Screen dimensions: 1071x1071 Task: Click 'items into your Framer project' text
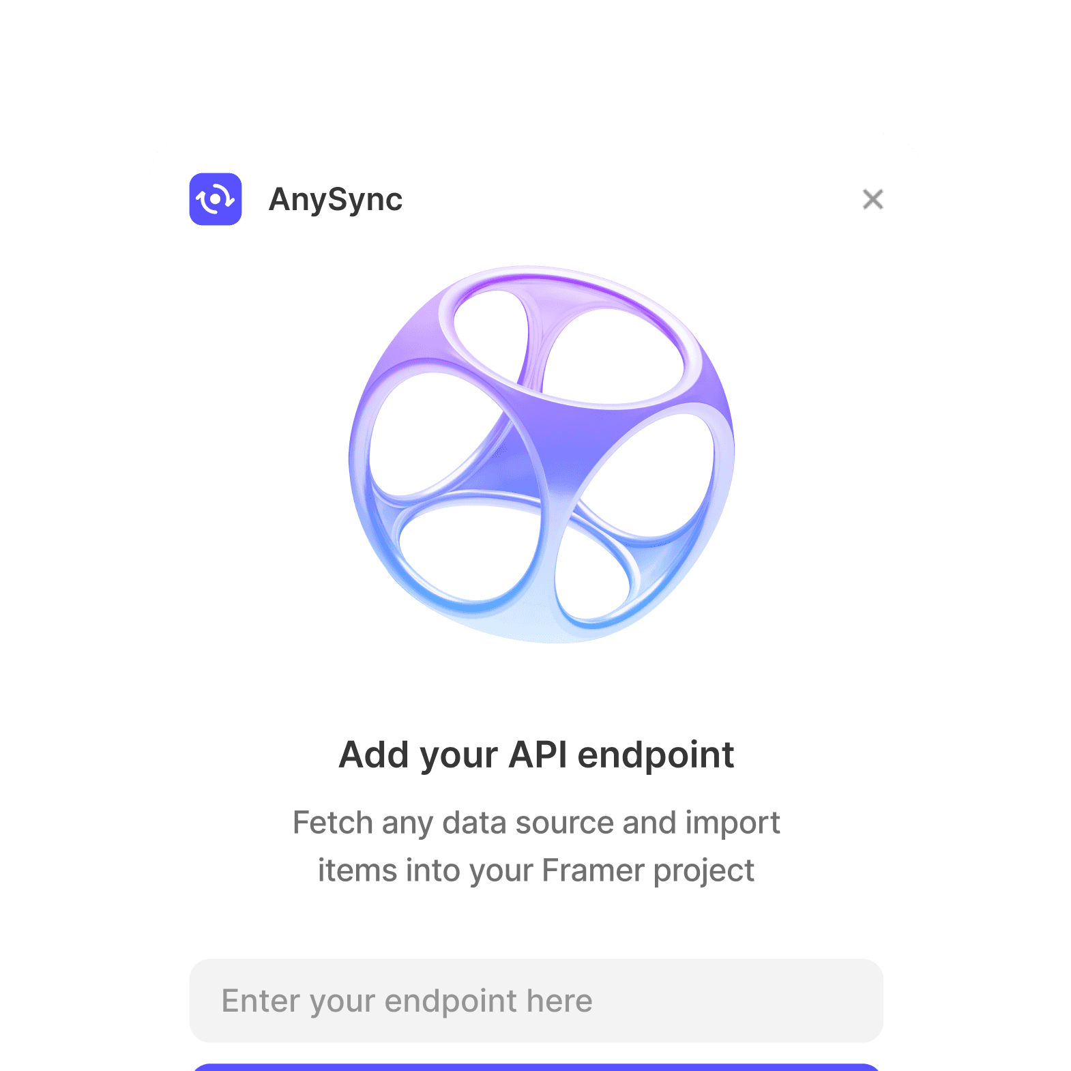pos(536,871)
